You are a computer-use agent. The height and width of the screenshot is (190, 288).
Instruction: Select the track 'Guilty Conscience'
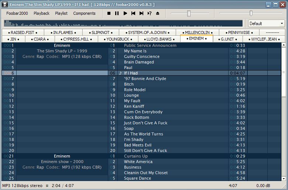click(x=142, y=56)
